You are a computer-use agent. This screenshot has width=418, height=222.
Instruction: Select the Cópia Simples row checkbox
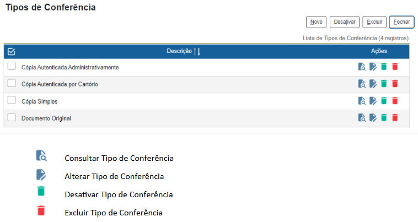[x=12, y=100]
